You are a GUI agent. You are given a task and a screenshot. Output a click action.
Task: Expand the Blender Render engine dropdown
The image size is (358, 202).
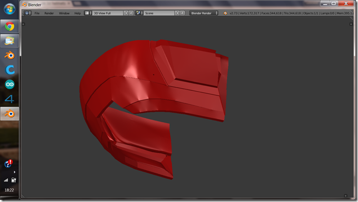pyautogui.click(x=203, y=13)
